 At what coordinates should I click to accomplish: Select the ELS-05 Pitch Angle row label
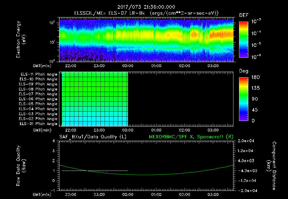click(38, 104)
